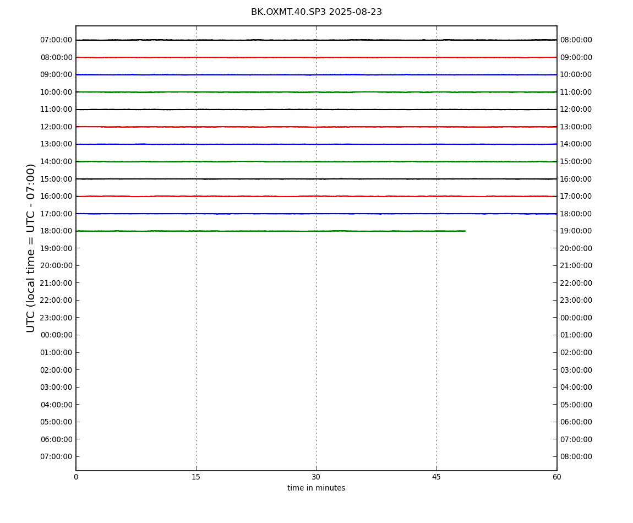Click the x-axis tick label 45
This screenshot has height=523, width=633.
tap(436, 477)
